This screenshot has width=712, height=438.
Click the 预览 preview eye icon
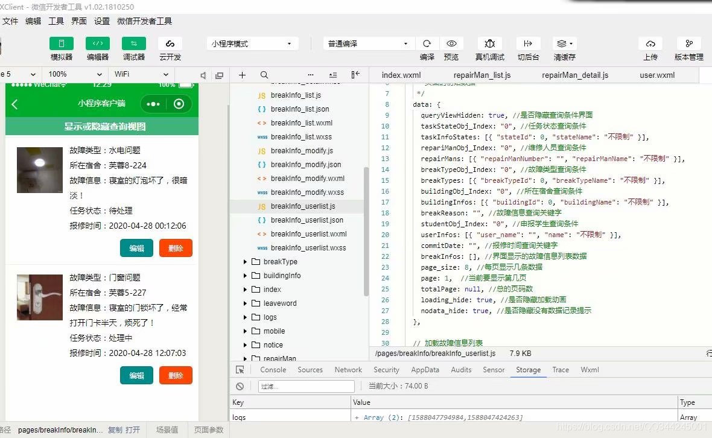[x=451, y=43]
